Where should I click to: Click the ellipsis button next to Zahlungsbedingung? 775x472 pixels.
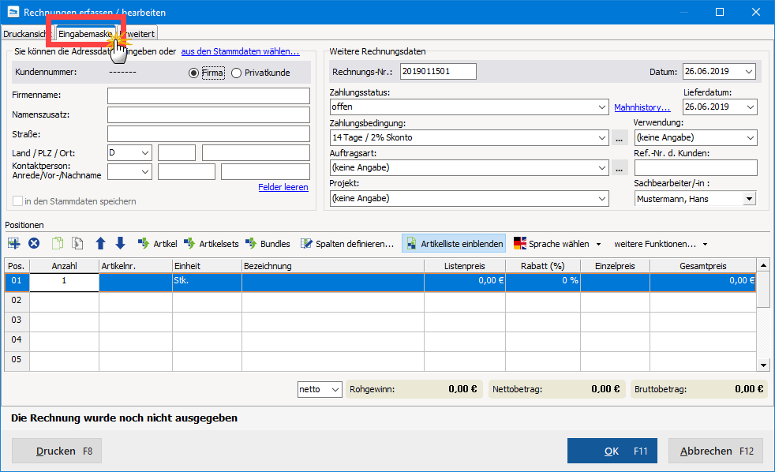(620, 138)
